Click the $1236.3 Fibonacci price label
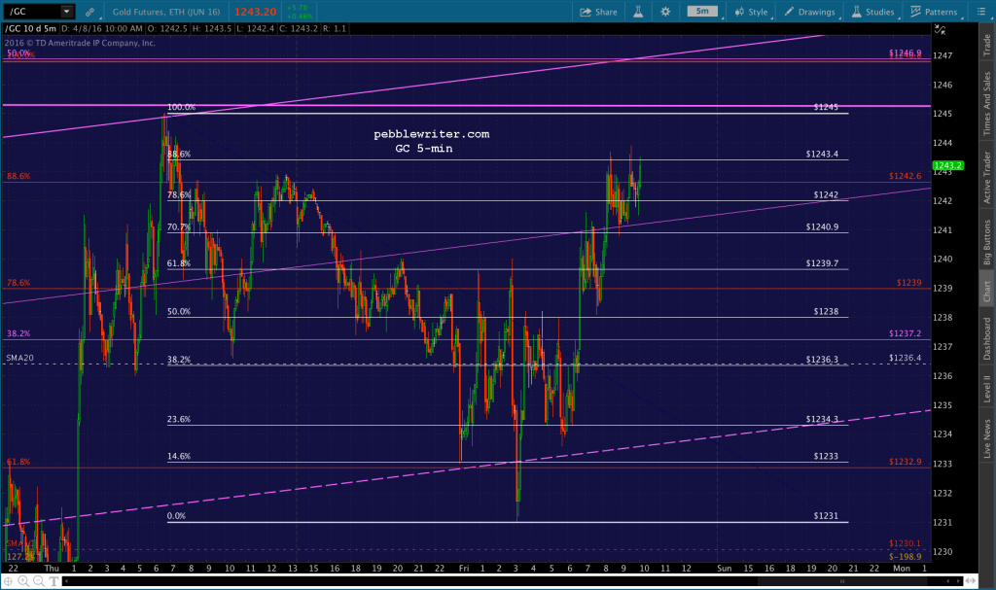996x590 pixels. (x=822, y=360)
